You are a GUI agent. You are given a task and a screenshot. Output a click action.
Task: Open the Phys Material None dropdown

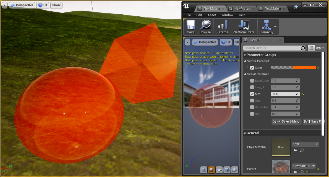305,144
